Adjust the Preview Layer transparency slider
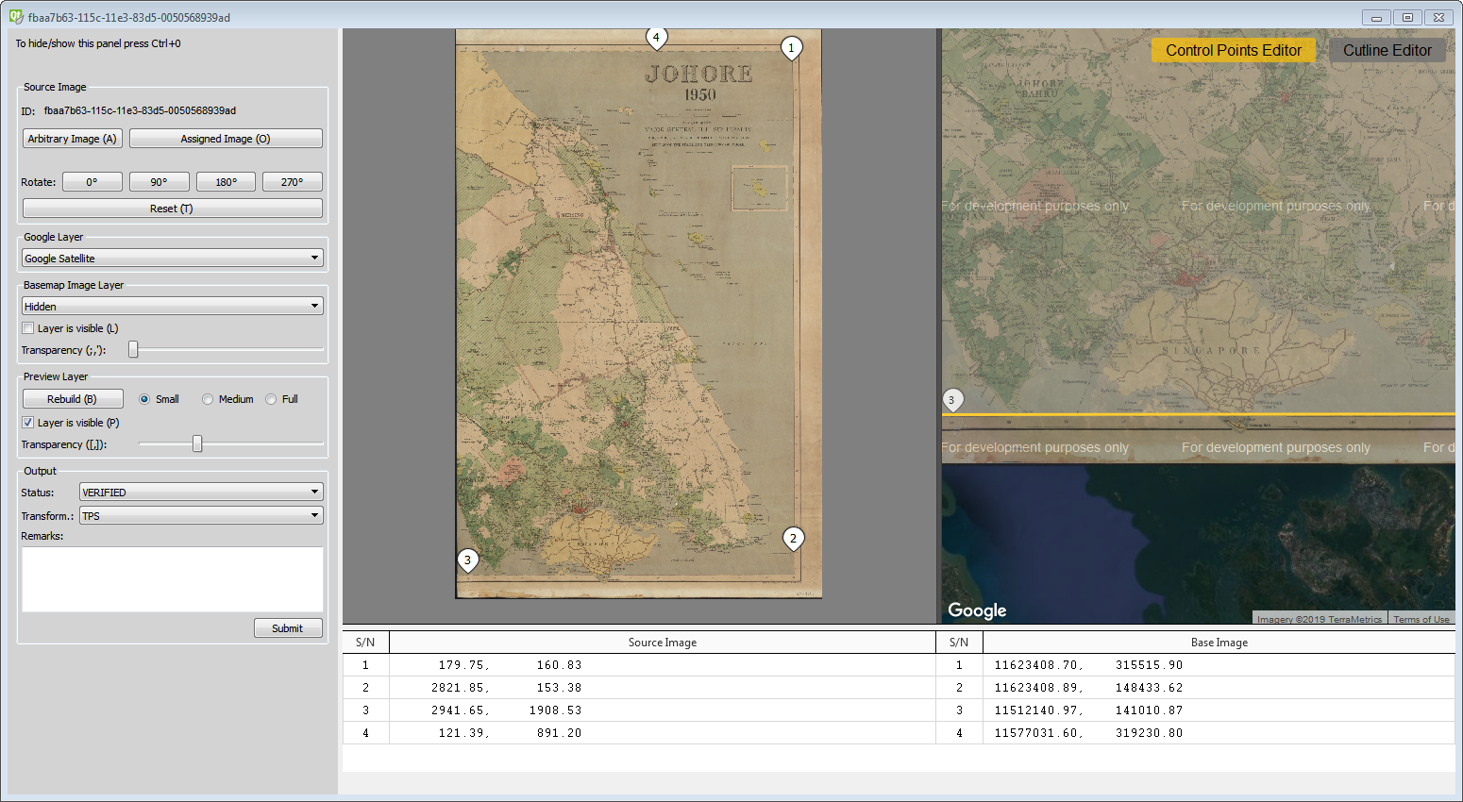The height and width of the screenshot is (802, 1463). [196, 443]
